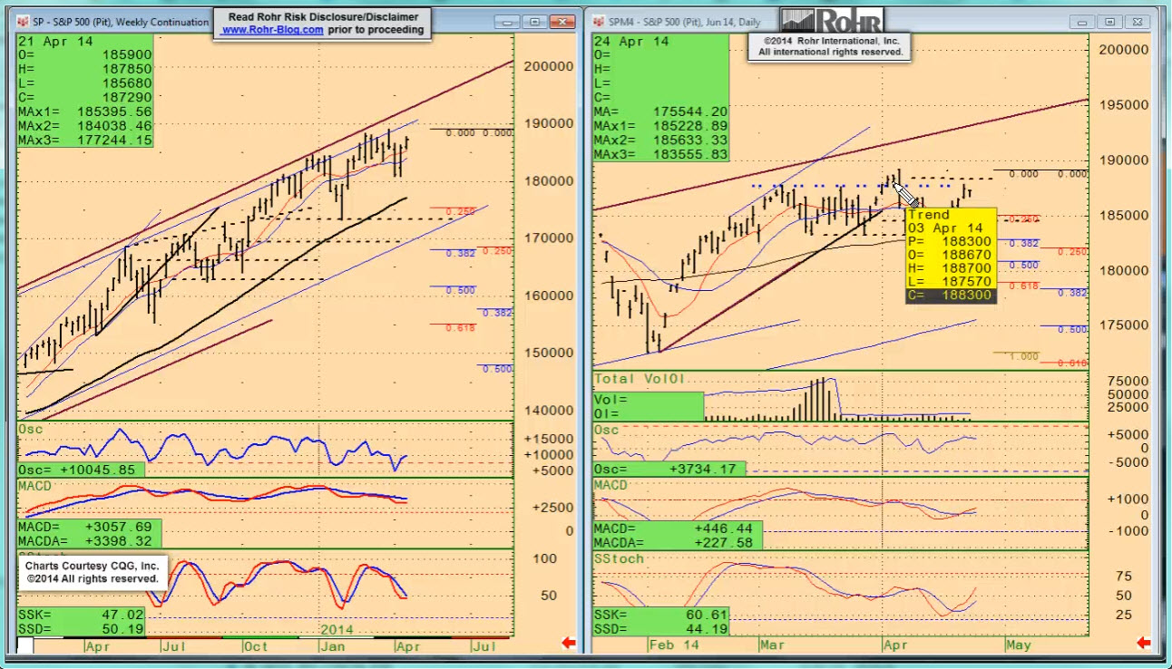Maximize the weekly continuation chart window

[x=534, y=21]
